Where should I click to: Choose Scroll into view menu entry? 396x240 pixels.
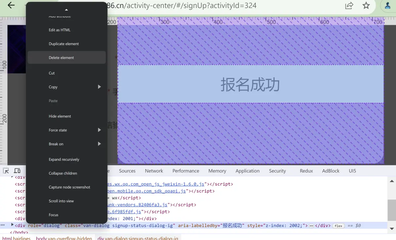pyautogui.click(x=67, y=201)
